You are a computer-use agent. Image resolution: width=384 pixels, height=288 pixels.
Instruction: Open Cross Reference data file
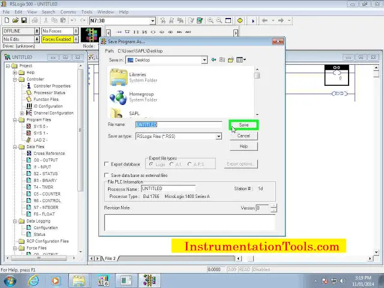pos(49,154)
